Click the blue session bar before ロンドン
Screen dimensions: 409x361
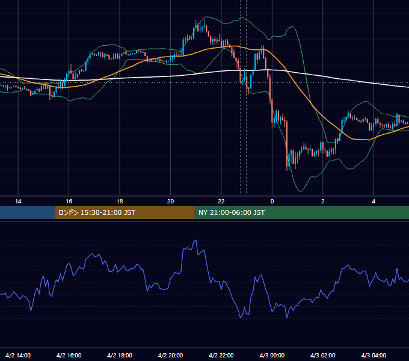pos(28,212)
